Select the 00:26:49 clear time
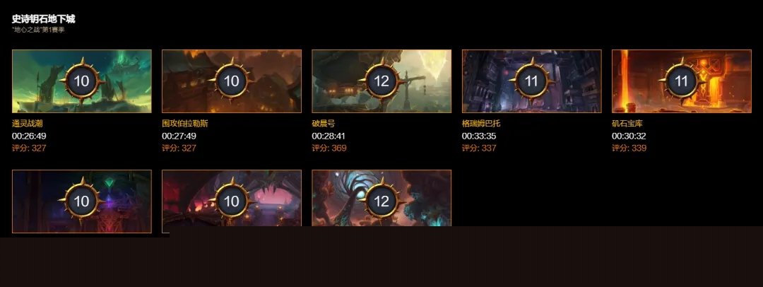 tap(29, 136)
